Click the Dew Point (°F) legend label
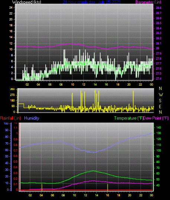This screenshot has width=170, height=200. tap(156, 118)
